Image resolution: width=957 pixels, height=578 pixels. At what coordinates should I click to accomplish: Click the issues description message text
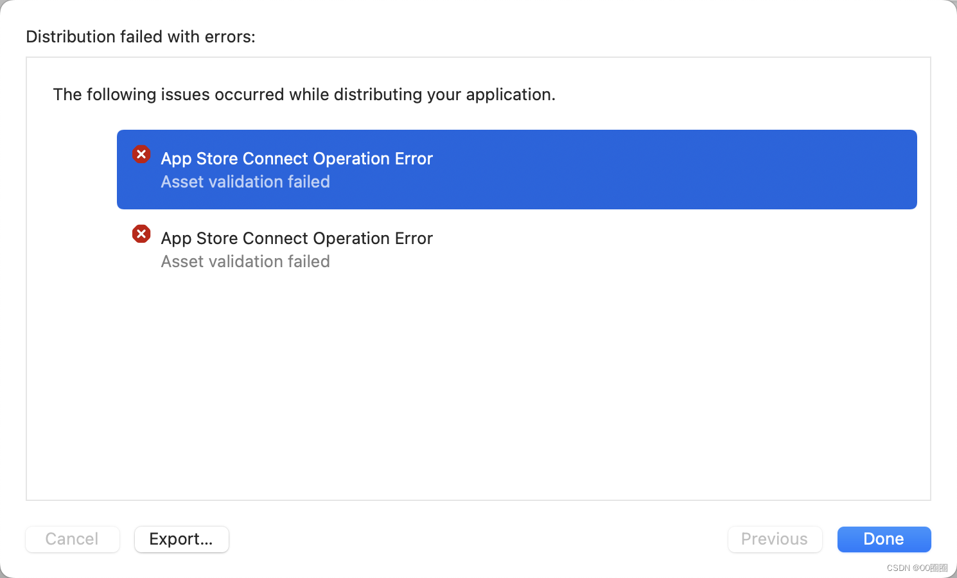click(304, 94)
